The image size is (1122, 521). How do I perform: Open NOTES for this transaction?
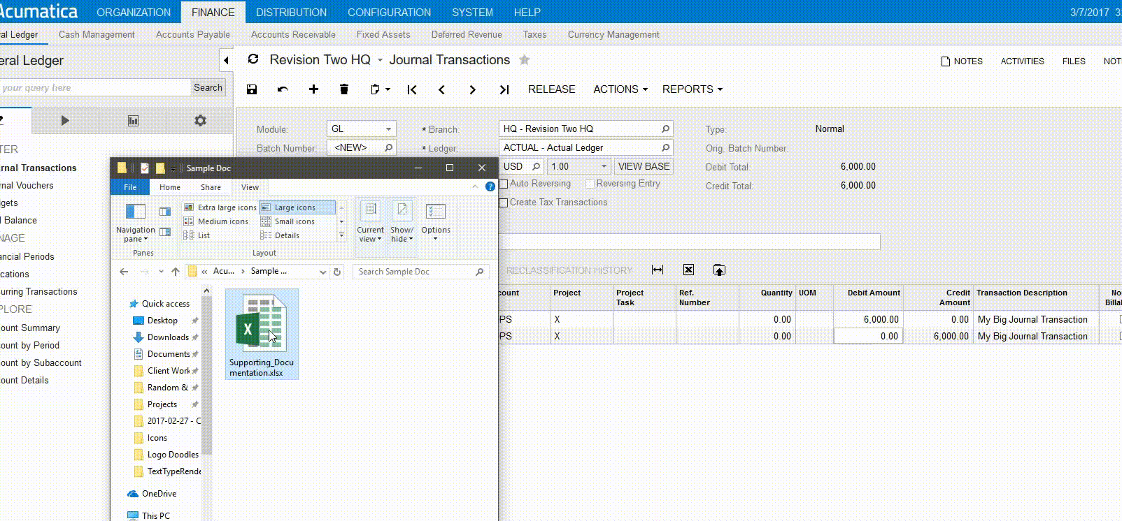coord(962,61)
